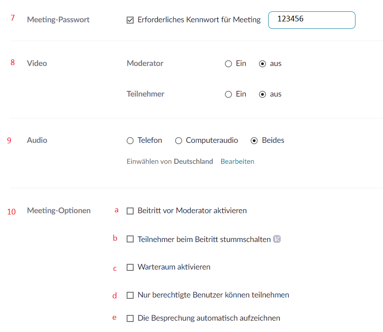The width and height of the screenshot is (383, 332).
Task: Click the "Deutschland" dial-in country text
Action: (x=193, y=162)
